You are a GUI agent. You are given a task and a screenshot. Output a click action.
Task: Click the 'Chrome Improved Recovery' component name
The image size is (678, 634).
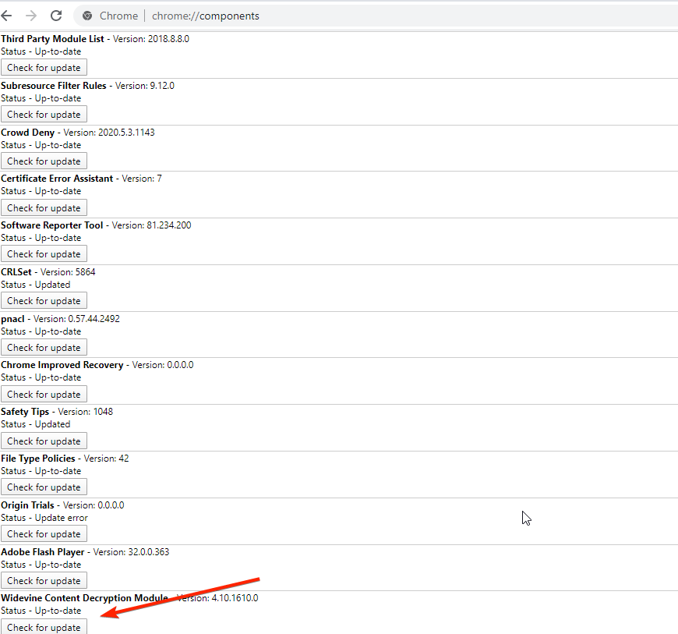tap(62, 365)
